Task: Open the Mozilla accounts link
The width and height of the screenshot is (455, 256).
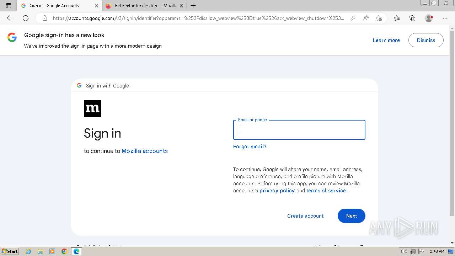Action: click(145, 151)
